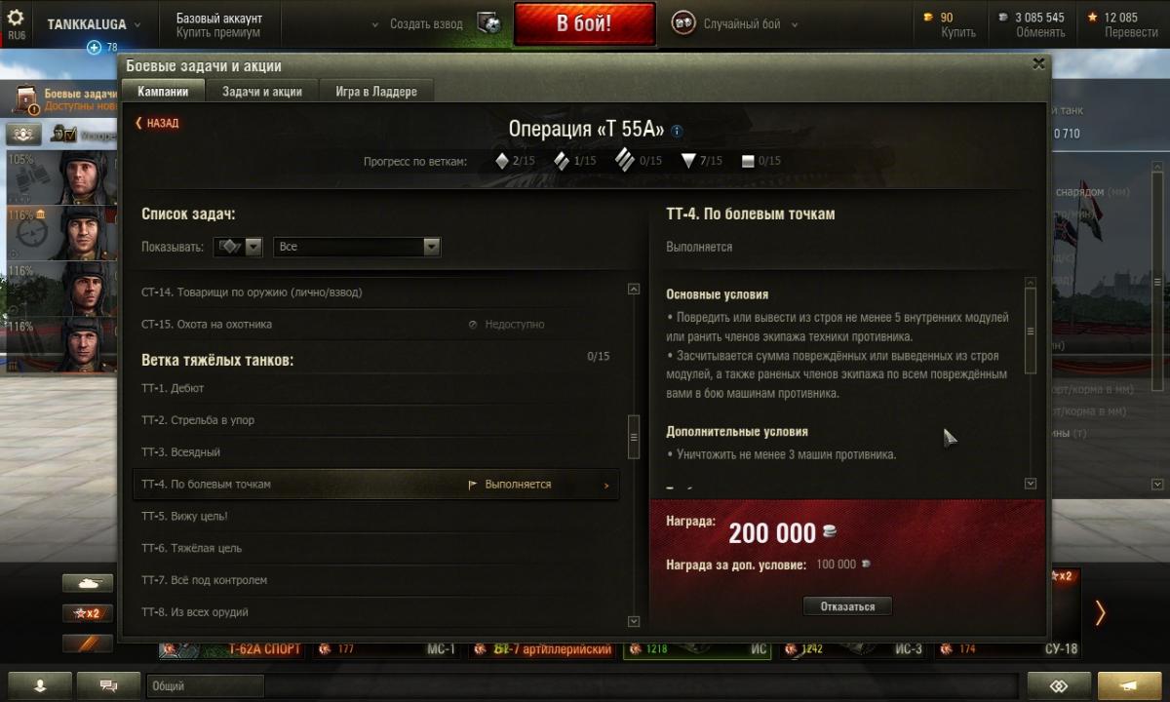
Task: Click the task list scrollbar handle
Action: tap(634, 437)
